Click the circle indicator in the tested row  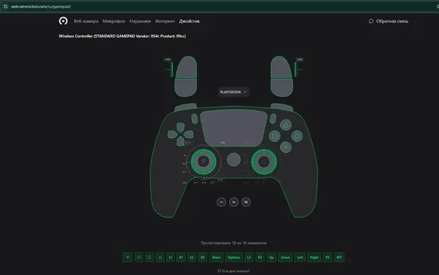coord(139,257)
